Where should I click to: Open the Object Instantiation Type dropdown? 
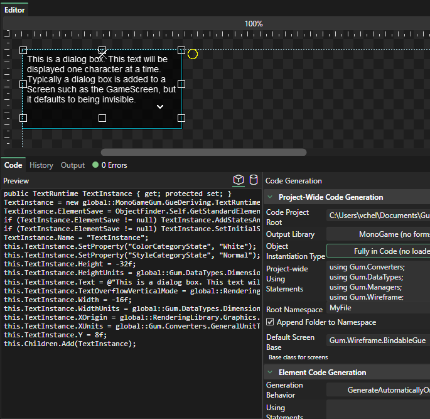pos(377,251)
